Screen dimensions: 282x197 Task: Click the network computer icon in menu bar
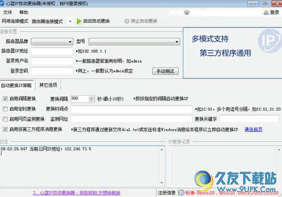[x=187, y=12]
